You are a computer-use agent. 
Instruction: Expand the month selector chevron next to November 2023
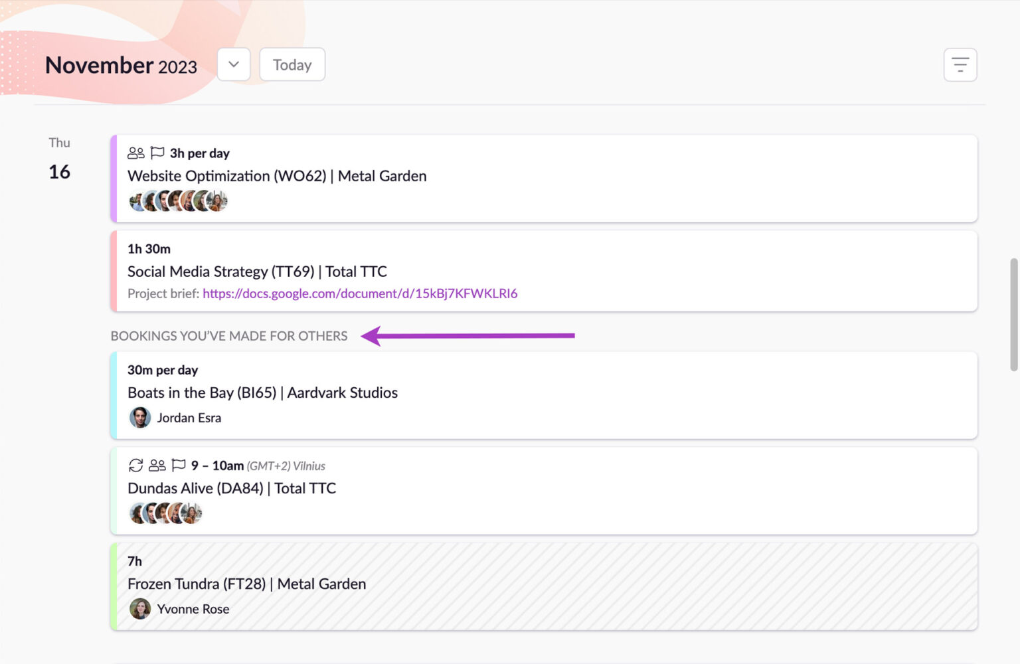click(x=233, y=64)
